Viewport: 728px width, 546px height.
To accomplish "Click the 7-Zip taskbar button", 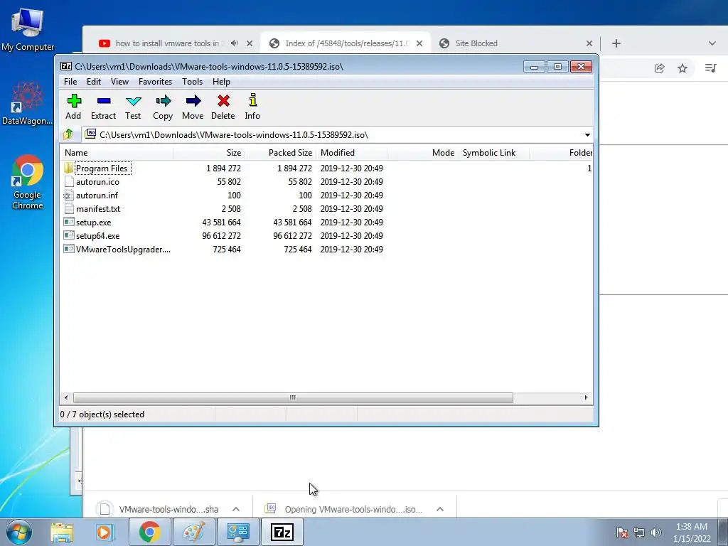I will [x=282, y=532].
